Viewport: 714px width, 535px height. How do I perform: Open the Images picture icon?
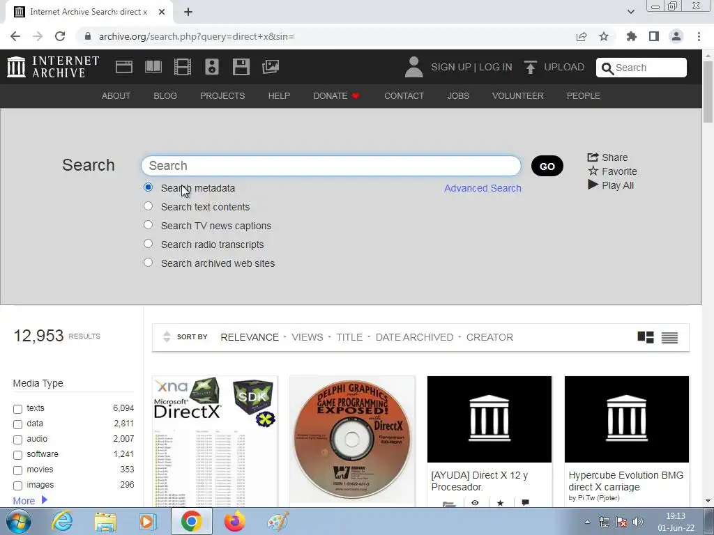click(271, 67)
